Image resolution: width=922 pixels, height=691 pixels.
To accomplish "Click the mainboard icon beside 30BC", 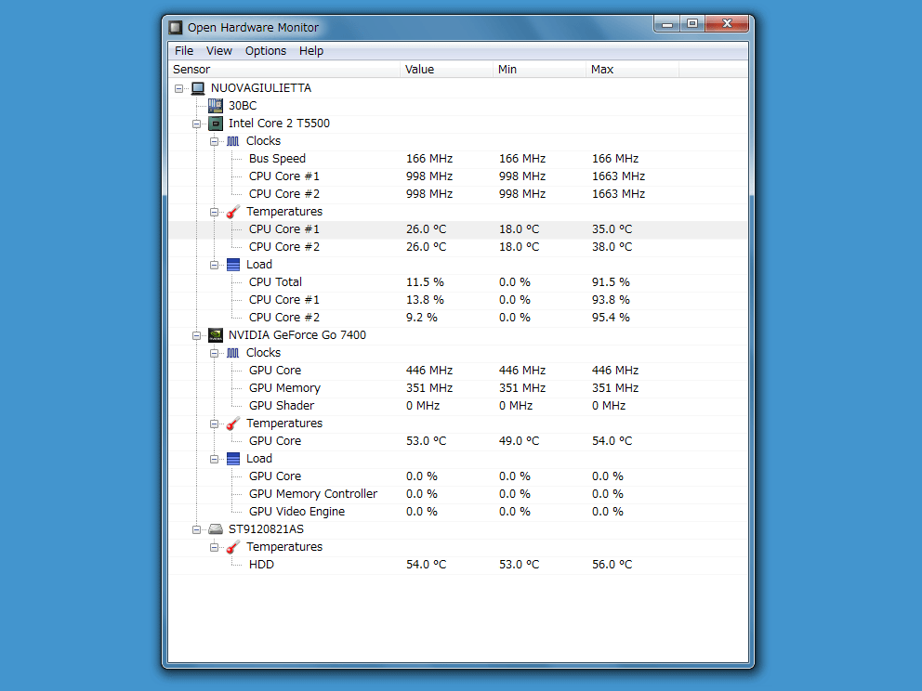I will [x=216, y=106].
